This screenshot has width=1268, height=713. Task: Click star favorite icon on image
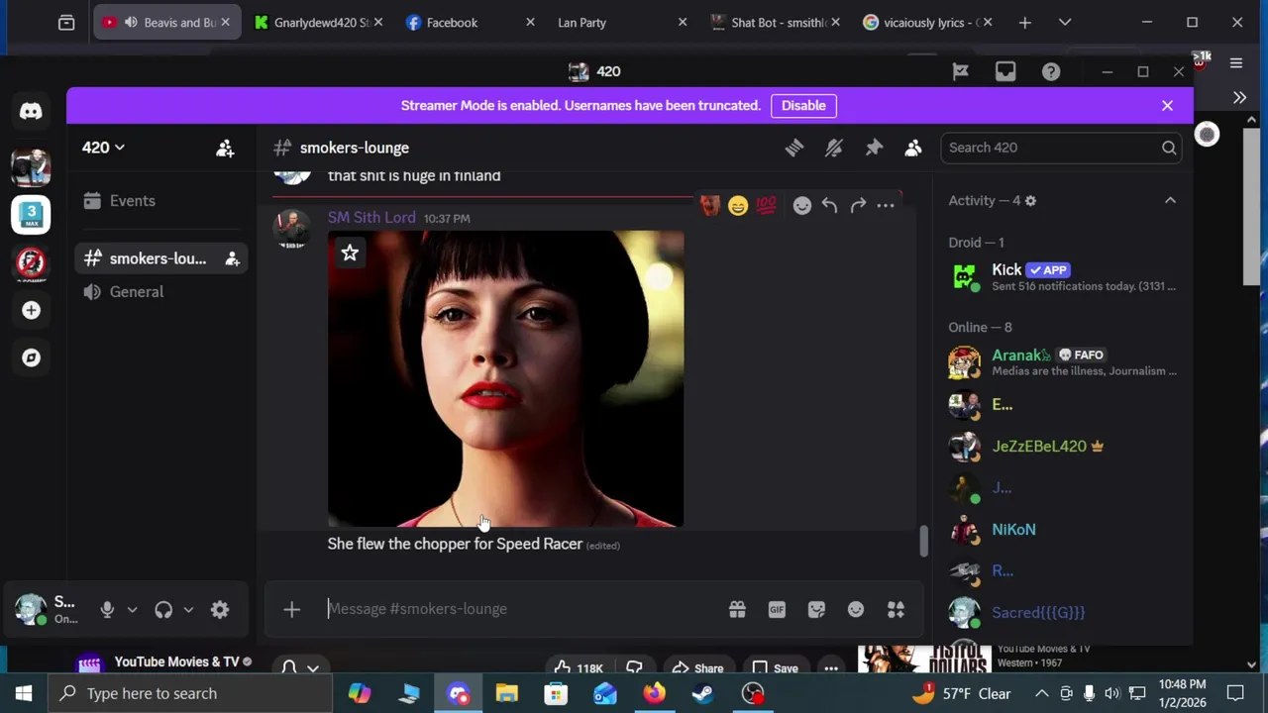point(350,254)
